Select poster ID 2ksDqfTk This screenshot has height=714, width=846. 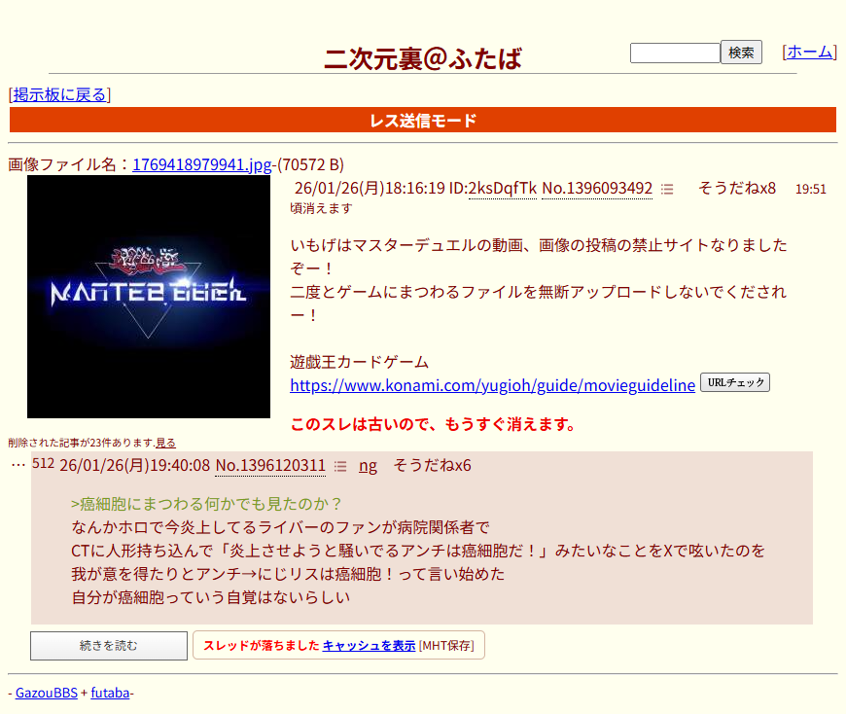click(502, 188)
